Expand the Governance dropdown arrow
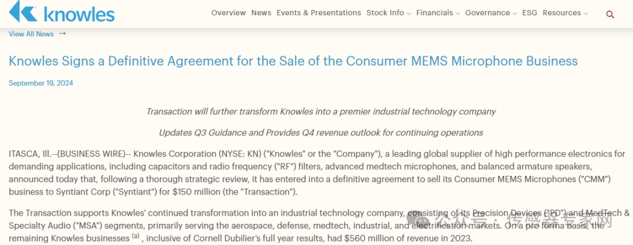Screen dimensions: 633x245 [x=515, y=13]
